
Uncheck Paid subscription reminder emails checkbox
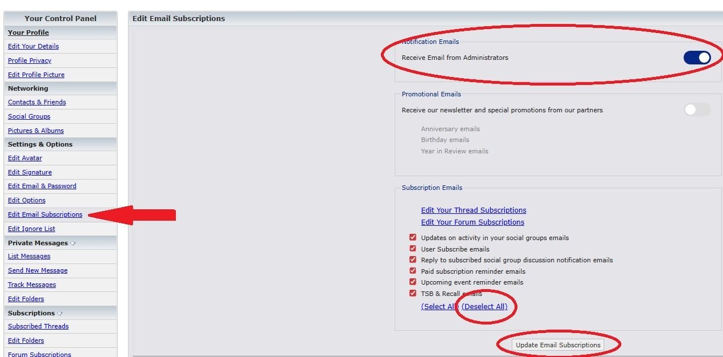point(413,271)
